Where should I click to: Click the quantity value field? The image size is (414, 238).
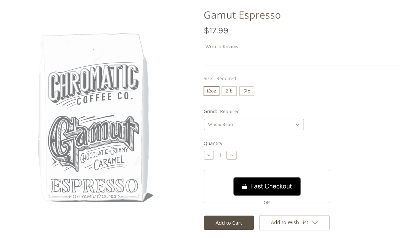220,155
